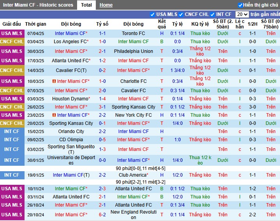The width and height of the screenshot is (280, 221).
Task: Click the KQ tỷ lệ column header
Action: 200,24
